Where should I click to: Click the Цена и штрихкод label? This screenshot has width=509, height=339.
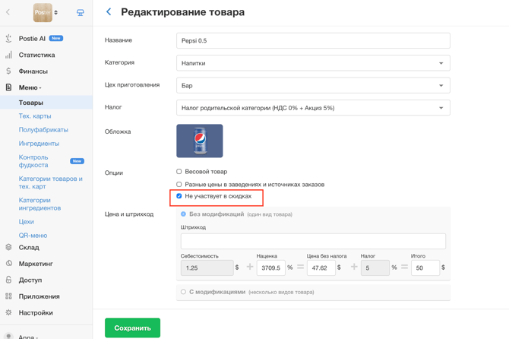[129, 214]
